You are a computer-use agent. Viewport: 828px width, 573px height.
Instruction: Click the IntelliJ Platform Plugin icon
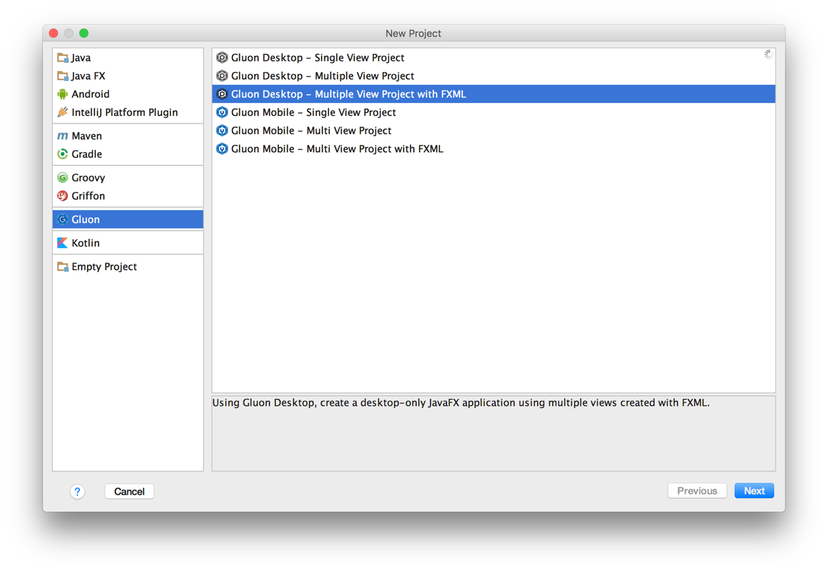coord(63,112)
